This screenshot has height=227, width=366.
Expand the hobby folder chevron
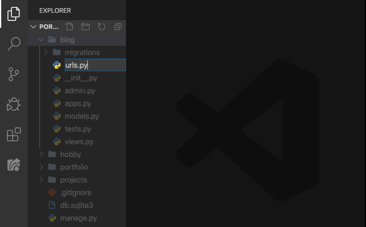41,154
